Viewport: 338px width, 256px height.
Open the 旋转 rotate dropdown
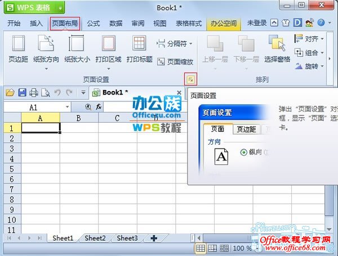[x=309, y=66]
